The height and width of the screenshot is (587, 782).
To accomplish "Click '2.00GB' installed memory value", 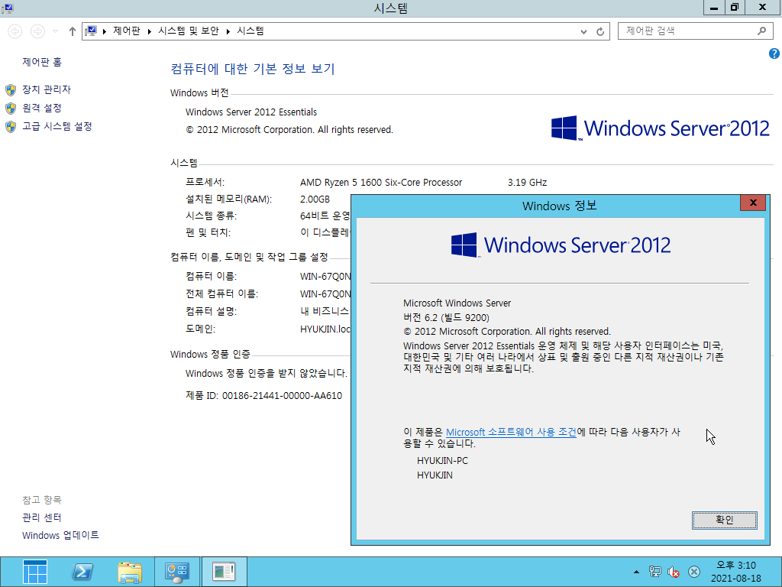I will tap(315, 199).
